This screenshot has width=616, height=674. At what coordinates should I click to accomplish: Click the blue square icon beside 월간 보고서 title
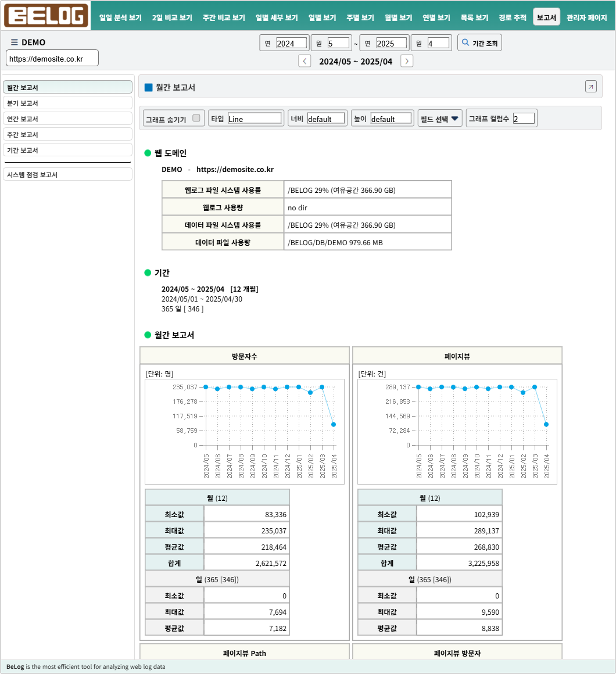pos(149,87)
